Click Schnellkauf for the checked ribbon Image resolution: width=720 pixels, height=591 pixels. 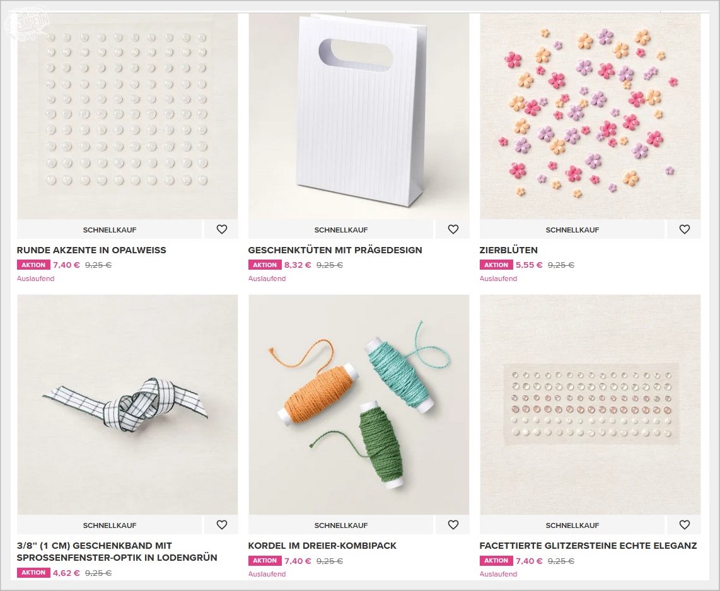point(110,525)
